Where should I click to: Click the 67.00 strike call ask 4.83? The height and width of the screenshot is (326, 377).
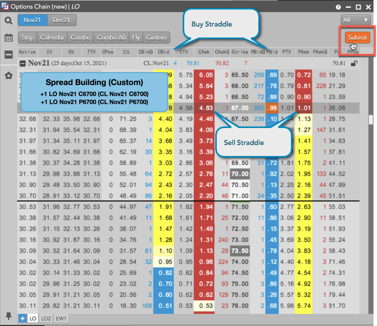point(204,108)
